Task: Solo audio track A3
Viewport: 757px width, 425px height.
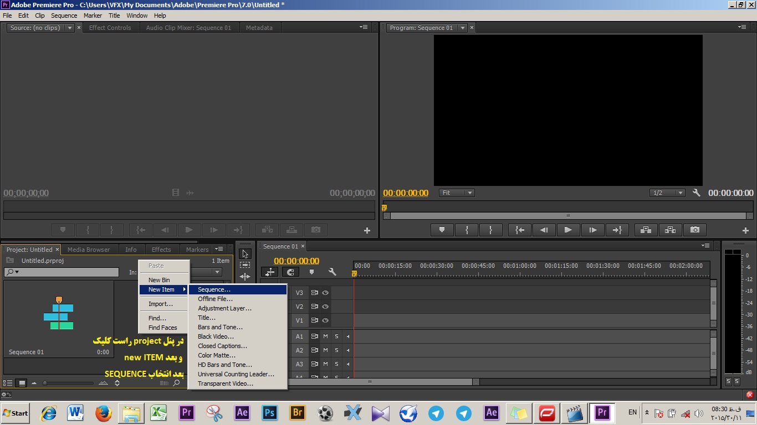Action: coord(336,364)
